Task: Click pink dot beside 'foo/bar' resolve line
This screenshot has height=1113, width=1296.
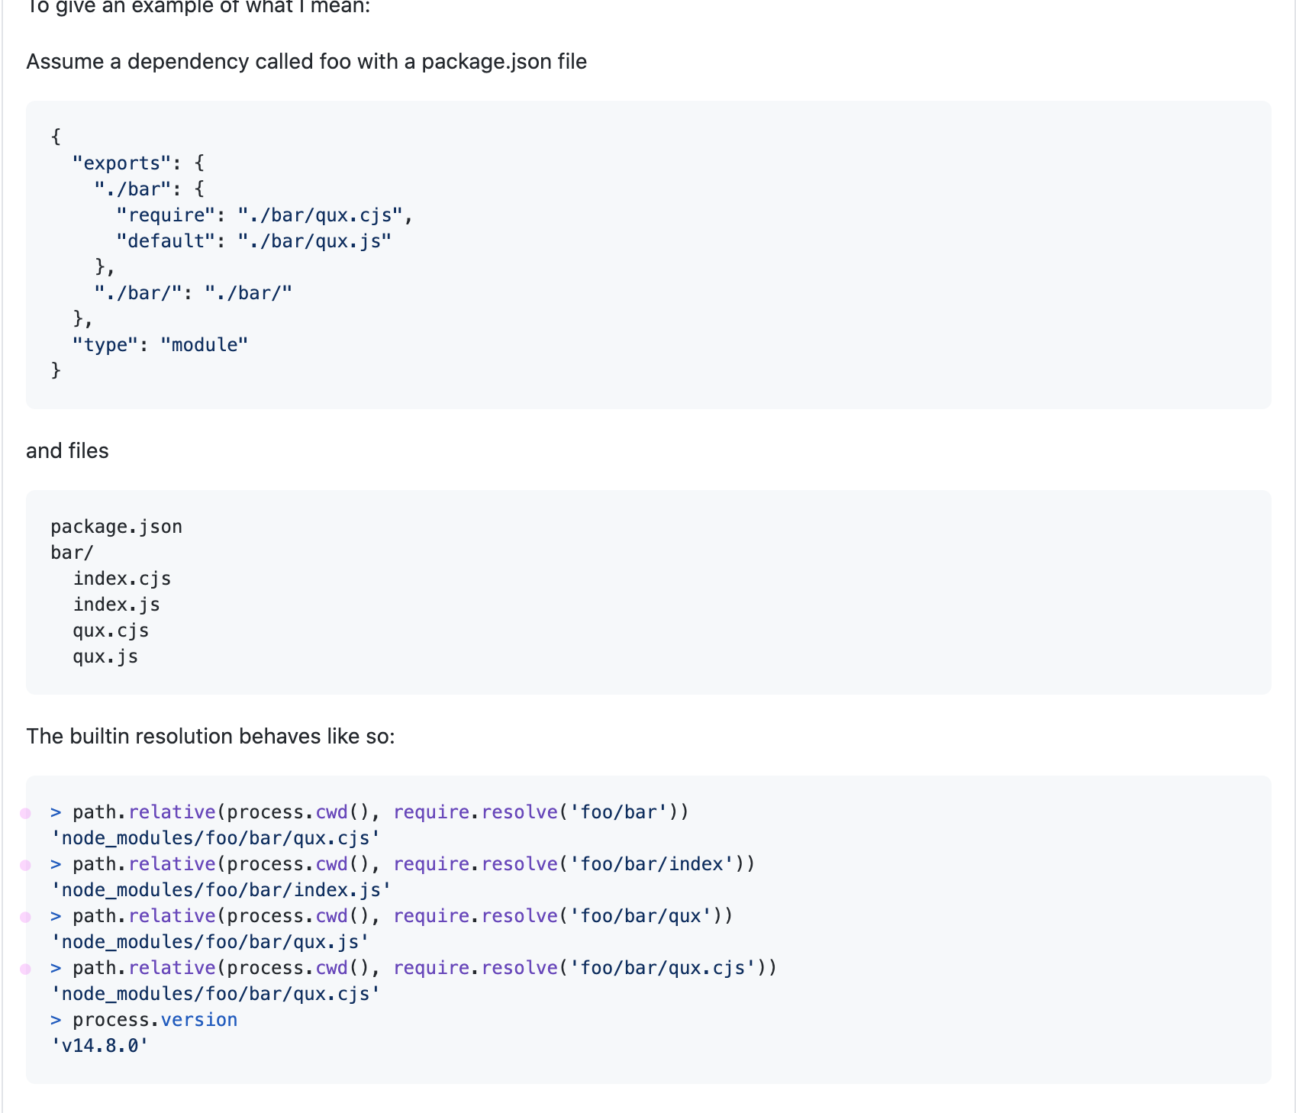Action: point(25,813)
